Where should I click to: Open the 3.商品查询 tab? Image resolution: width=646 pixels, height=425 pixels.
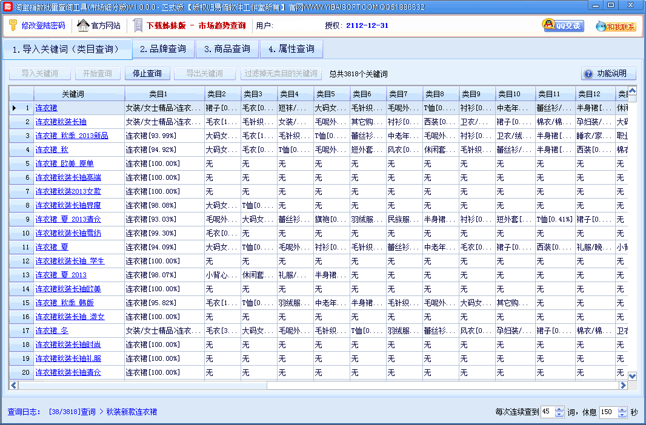coord(227,49)
